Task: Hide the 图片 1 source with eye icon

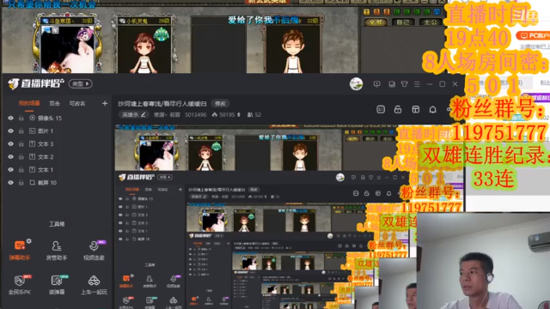Action: pos(11,131)
